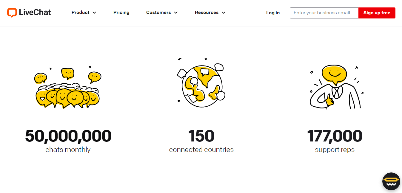Click the LiveChat logo icon
Image resolution: width=402 pixels, height=193 pixels.
(12, 13)
